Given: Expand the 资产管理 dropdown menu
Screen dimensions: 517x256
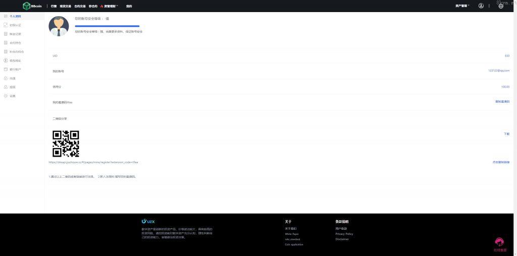Looking at the screenshot, I should 462,6.
